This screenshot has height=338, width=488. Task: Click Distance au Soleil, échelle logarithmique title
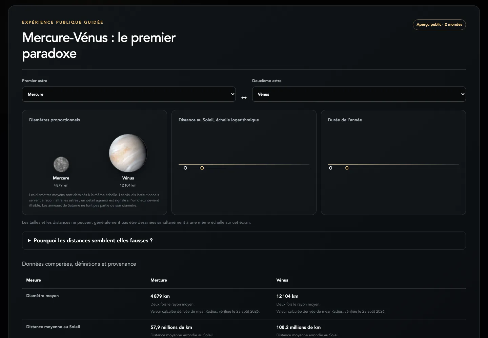click(219, 120)
